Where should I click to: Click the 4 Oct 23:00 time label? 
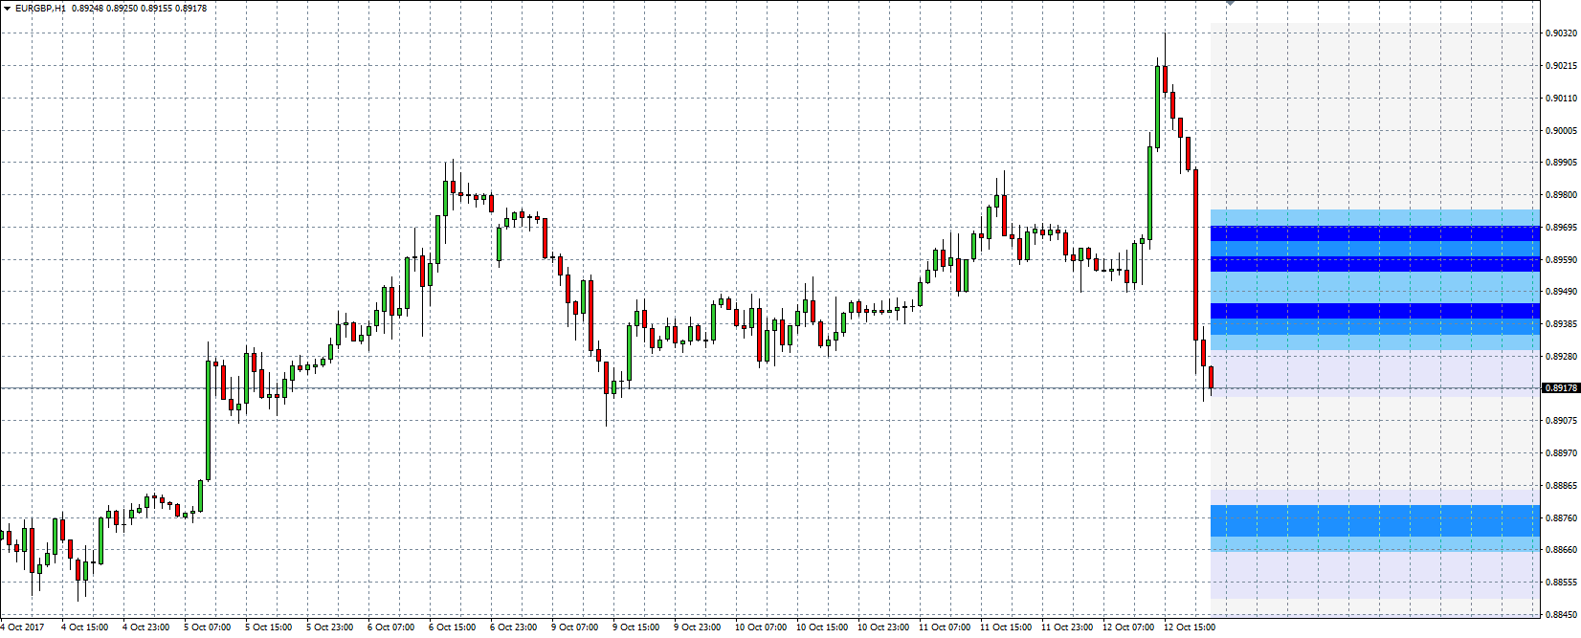click(146, 627)
